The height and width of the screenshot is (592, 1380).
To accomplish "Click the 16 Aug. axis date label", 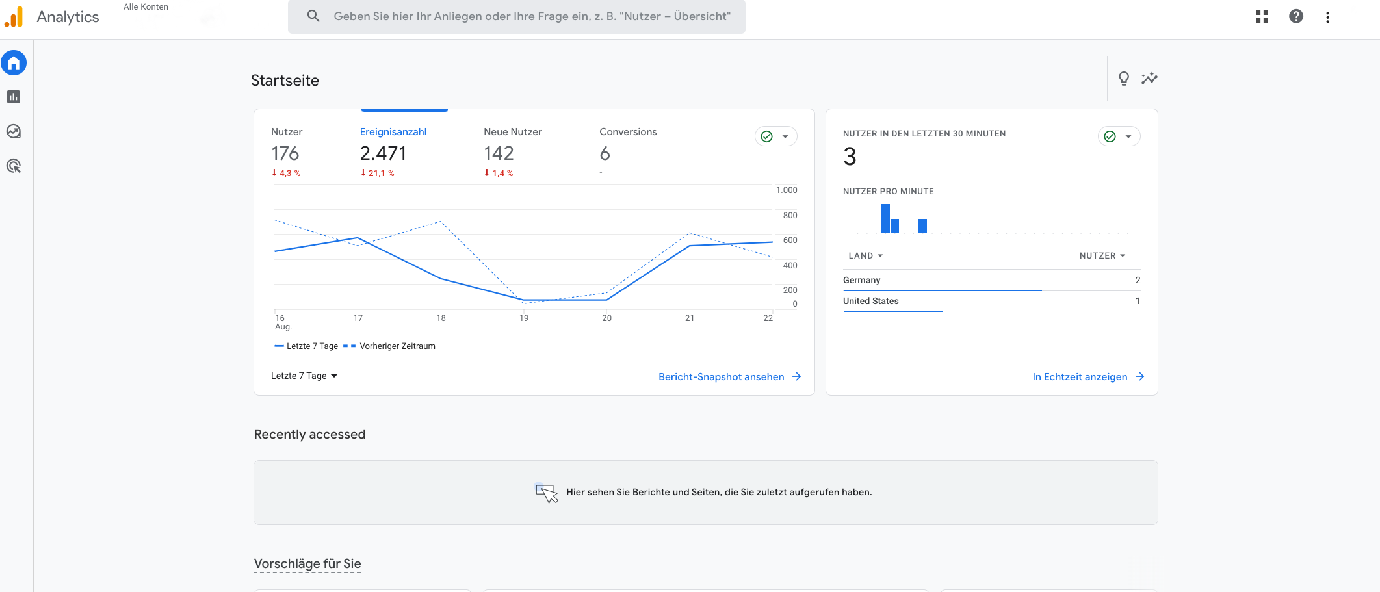I will click(283, 322).
